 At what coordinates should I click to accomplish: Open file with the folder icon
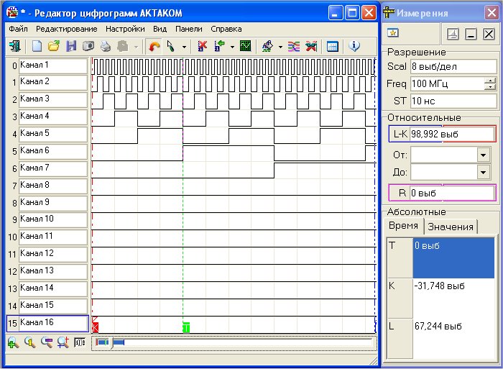54,46
